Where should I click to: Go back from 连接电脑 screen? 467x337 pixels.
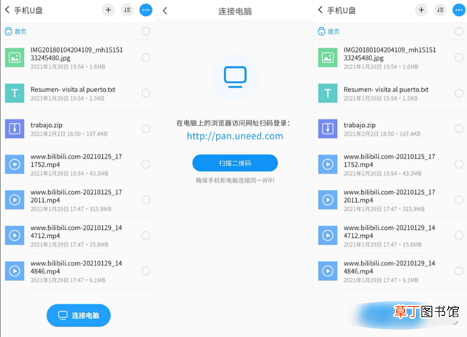[x=165, y=11]
